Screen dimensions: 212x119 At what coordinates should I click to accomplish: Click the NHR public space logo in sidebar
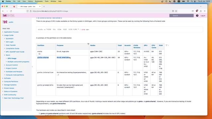pos(5,22)
